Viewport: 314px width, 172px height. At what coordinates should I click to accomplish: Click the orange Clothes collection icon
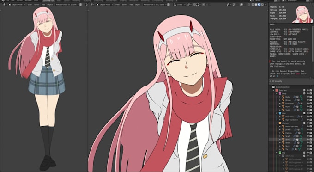280,123
